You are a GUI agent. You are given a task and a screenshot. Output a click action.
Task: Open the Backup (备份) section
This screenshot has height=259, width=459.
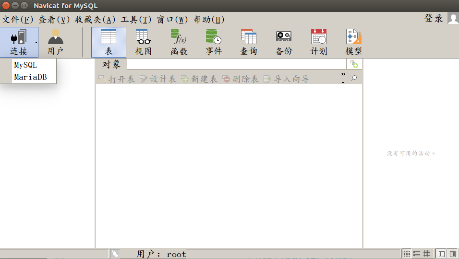click(284, 42)
